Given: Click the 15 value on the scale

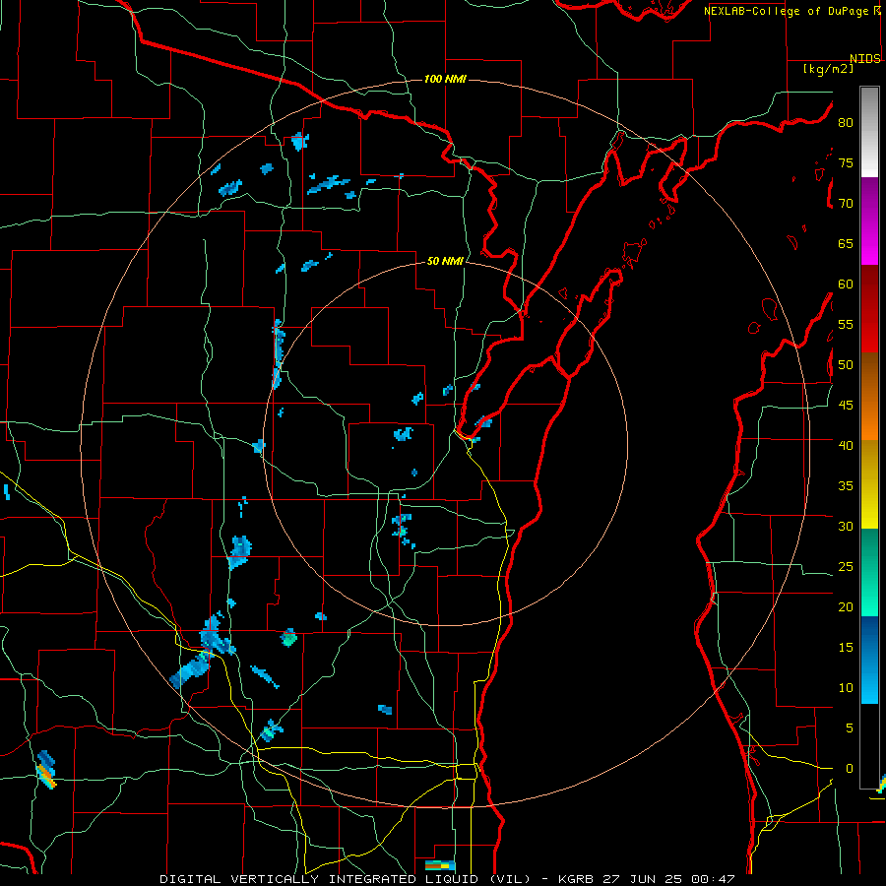Looking at the screenshot, I should [846, 648].
